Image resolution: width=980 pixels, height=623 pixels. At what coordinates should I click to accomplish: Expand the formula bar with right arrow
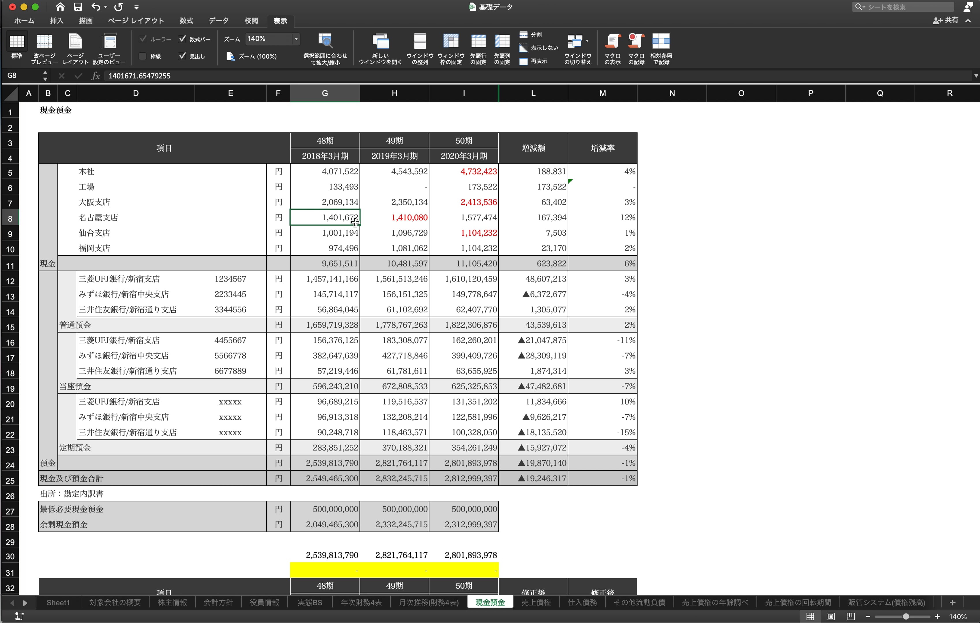(975, 76)
